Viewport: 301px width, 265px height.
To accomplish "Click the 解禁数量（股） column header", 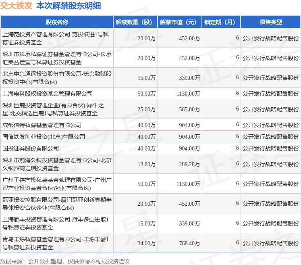I will tap(135, 22).
